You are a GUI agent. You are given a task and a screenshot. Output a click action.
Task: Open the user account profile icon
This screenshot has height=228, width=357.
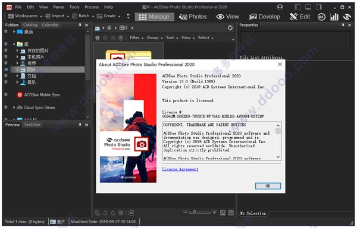tap(280, 7)
